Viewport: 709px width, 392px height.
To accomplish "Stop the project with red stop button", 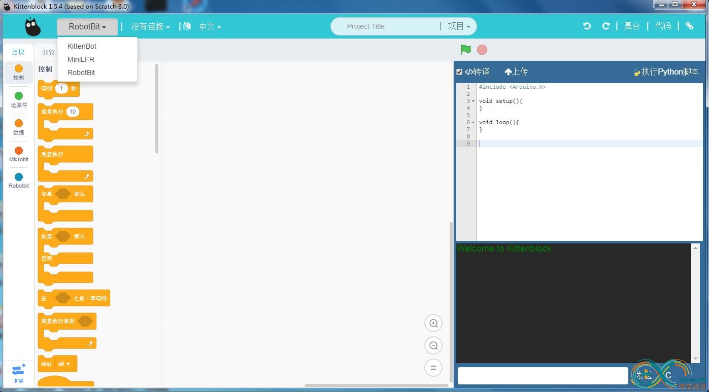I will 482,50.
